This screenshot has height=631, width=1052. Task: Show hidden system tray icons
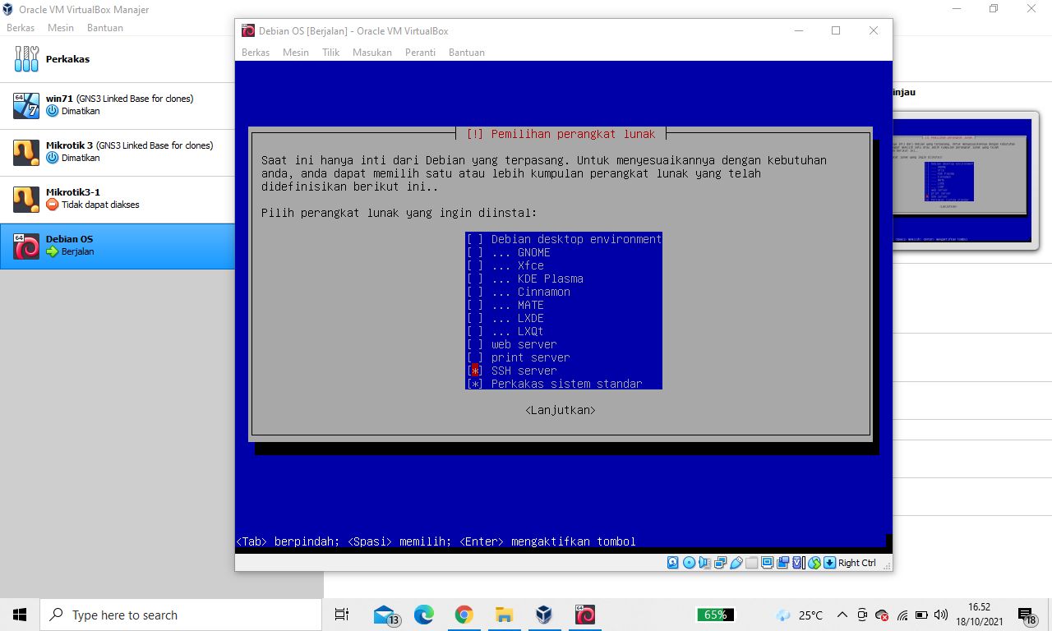[x=842, y=615]
